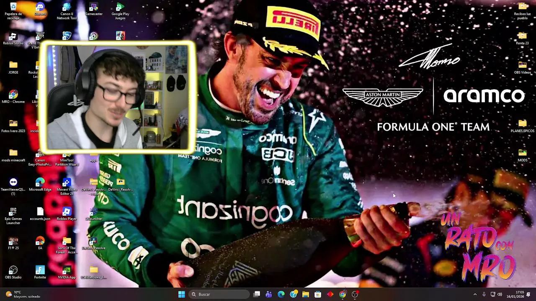Open the MODS folder on the right
536x301 pixels.
tap(522, 156)
